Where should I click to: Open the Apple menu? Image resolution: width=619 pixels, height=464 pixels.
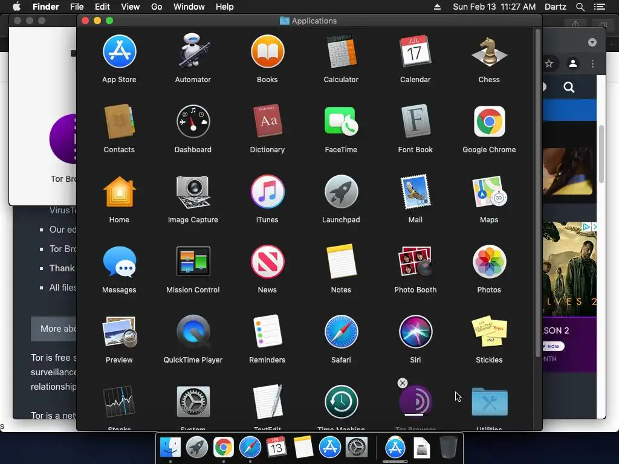[16, 7]
